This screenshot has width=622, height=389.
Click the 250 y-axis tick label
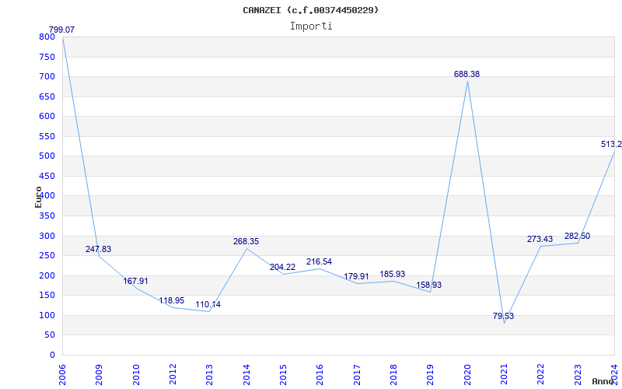tap(47, 256)
